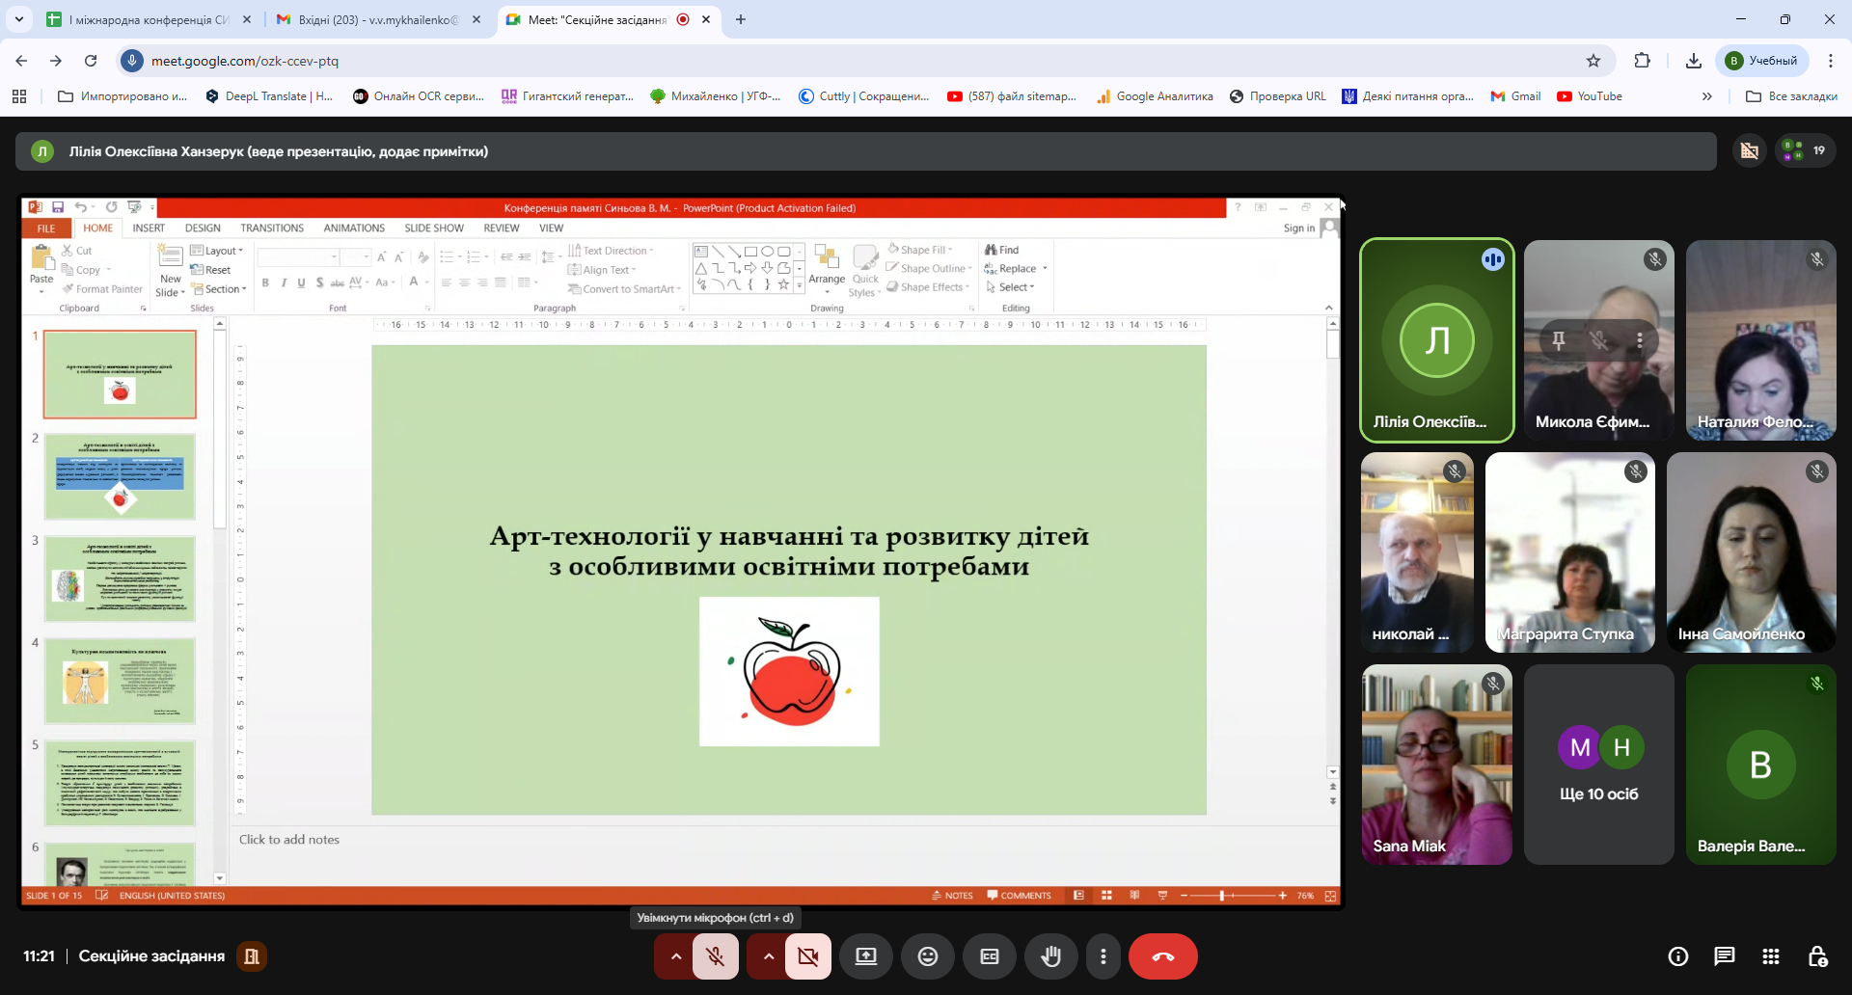The height and width of the screenshot is (995, 1852).
Task: Expand audio settings arrow beside microphone
Action: 676,956
